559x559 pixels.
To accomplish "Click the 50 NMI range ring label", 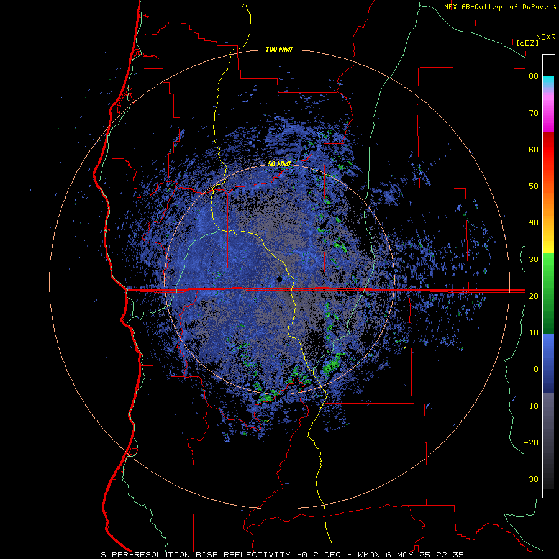I will (279, 165).
